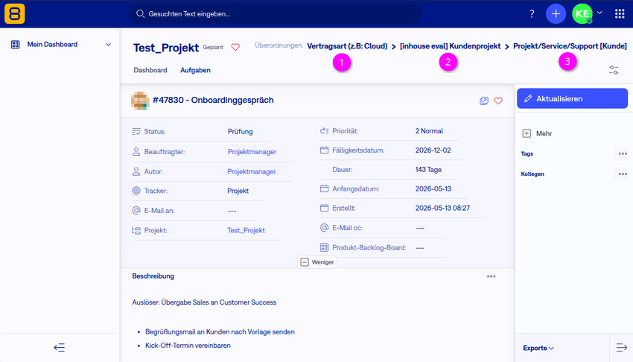Image resolution: width=633 pixels, height=362 pixels.
Task: Click Anfangsdatum value 2026-05-13
Action: tap(433, 189)
